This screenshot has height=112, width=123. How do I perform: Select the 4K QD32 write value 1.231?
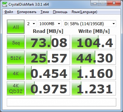pyautogui.click(x=94, y=88)
